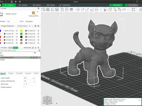Click the Redo arrow icon

(20, 1)
